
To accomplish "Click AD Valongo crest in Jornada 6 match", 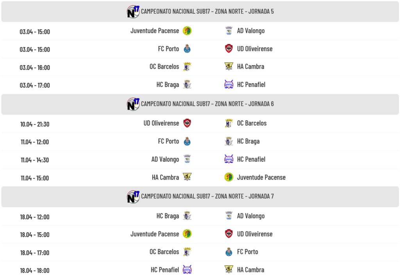I will (x=187, y=159).
